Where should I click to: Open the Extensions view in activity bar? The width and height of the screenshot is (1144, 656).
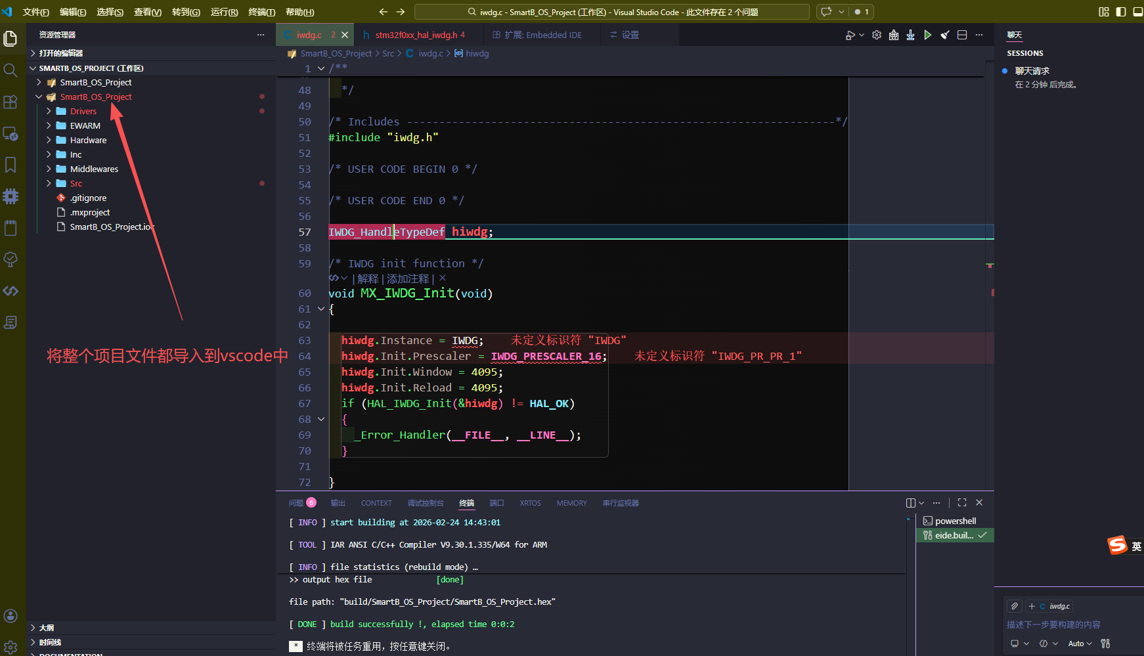[x=11, y=102]
